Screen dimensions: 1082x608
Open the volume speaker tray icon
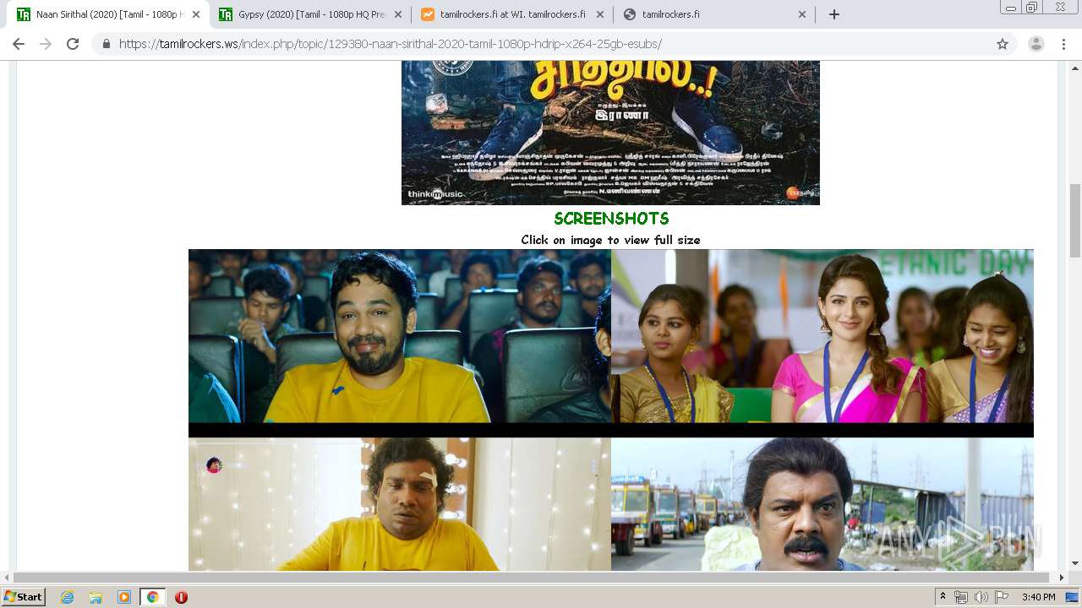(x=981, y=597)
